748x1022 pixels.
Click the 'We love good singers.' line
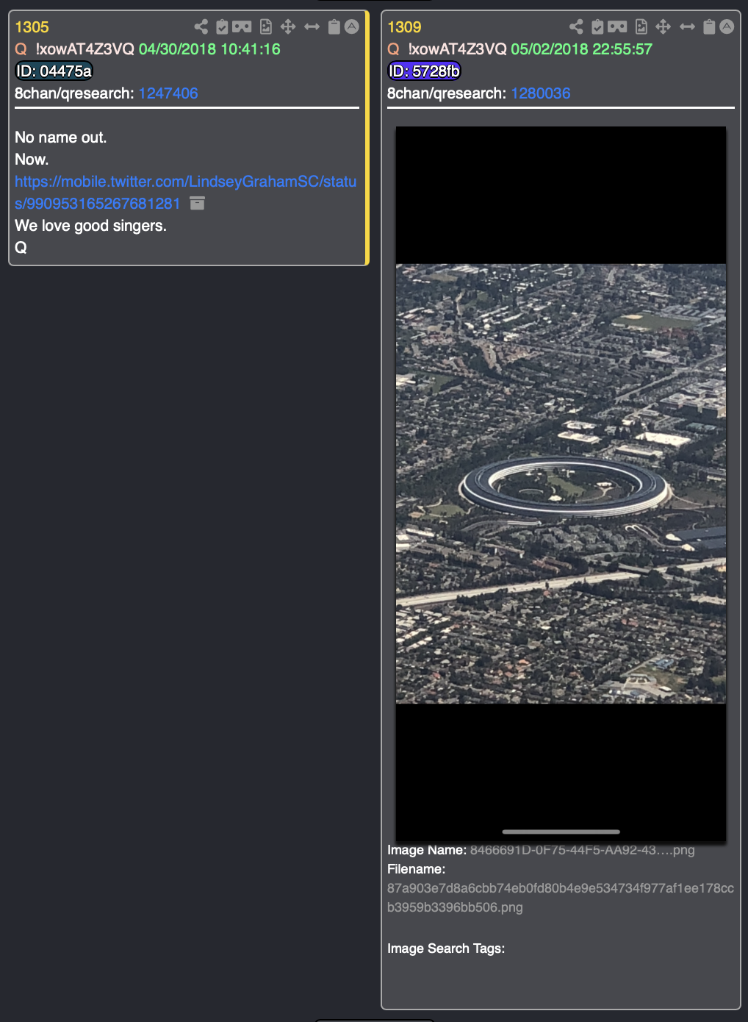pyautogui.click(x=90, y=226)
